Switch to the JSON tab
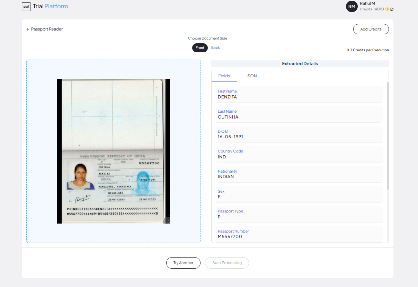 click(x=251, y=76)
